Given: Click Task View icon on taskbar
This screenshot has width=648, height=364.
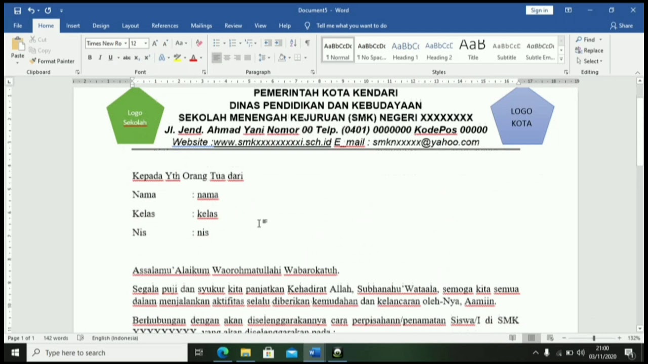Looking at the screenshot, I should 199,353.
